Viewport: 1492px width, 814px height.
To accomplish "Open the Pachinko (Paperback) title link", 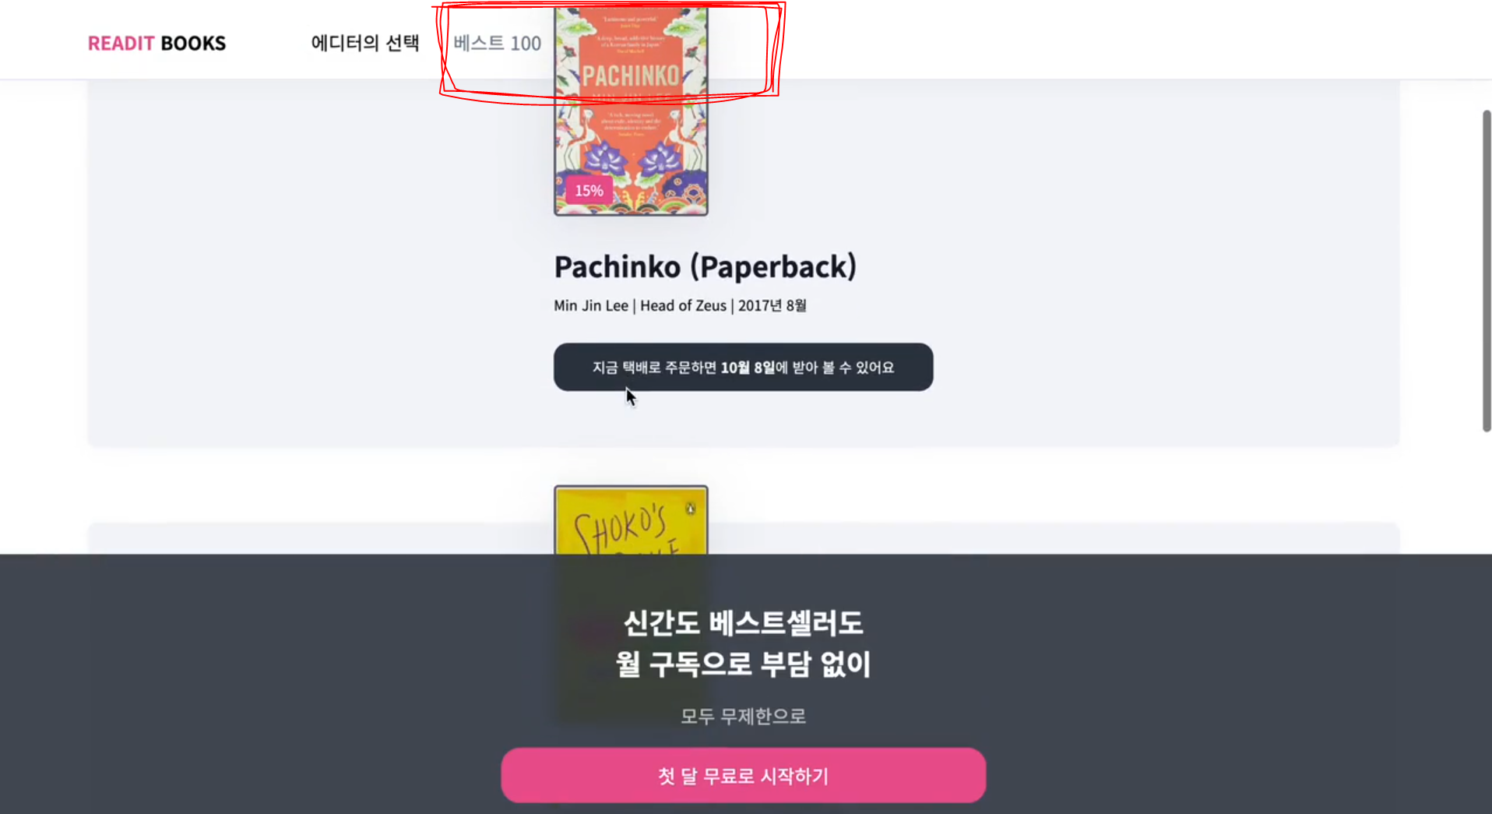I will coord(705,266).
